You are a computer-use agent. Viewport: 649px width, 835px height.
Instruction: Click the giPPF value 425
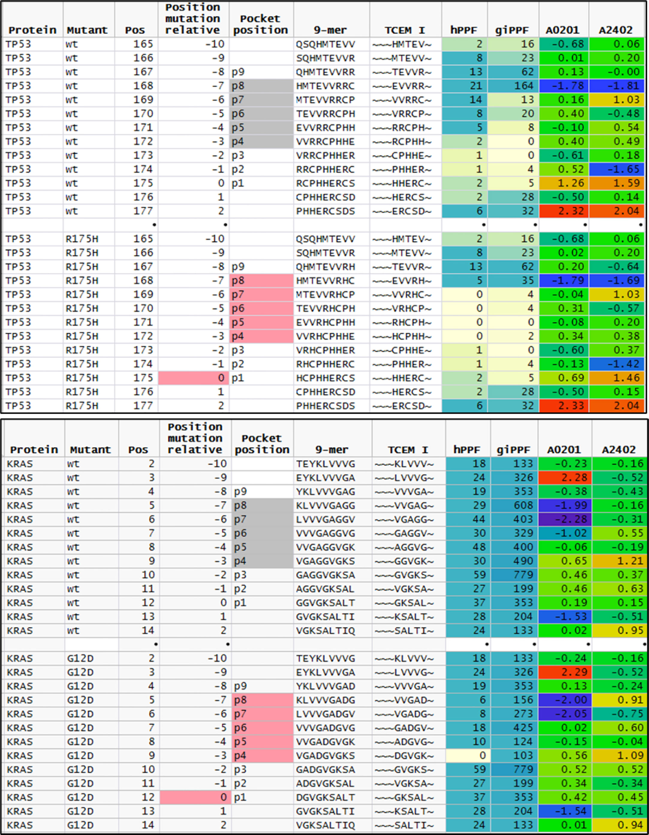pos(514,728)
